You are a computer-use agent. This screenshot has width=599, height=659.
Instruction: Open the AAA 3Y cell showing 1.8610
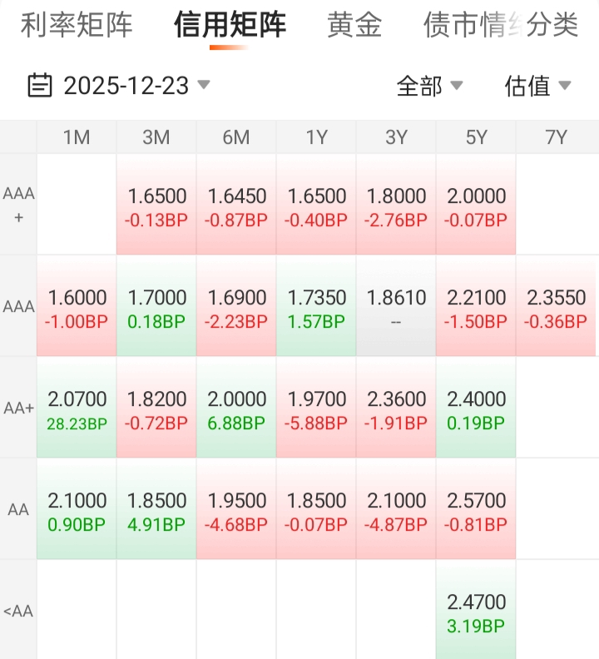396,306
